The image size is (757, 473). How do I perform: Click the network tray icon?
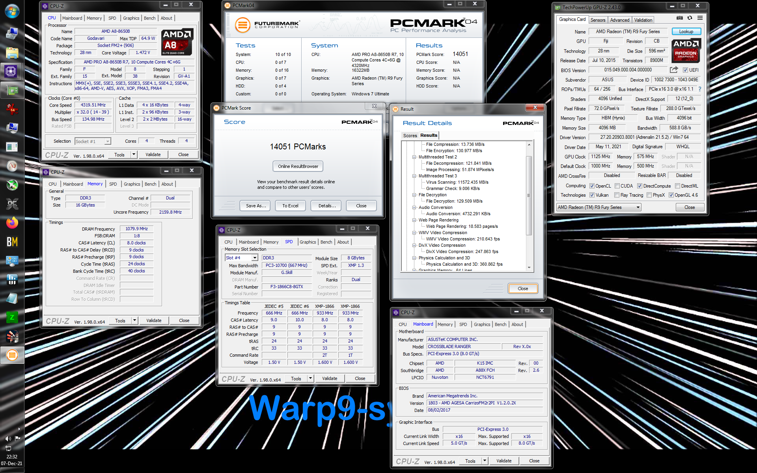click(x=8, y=448)
